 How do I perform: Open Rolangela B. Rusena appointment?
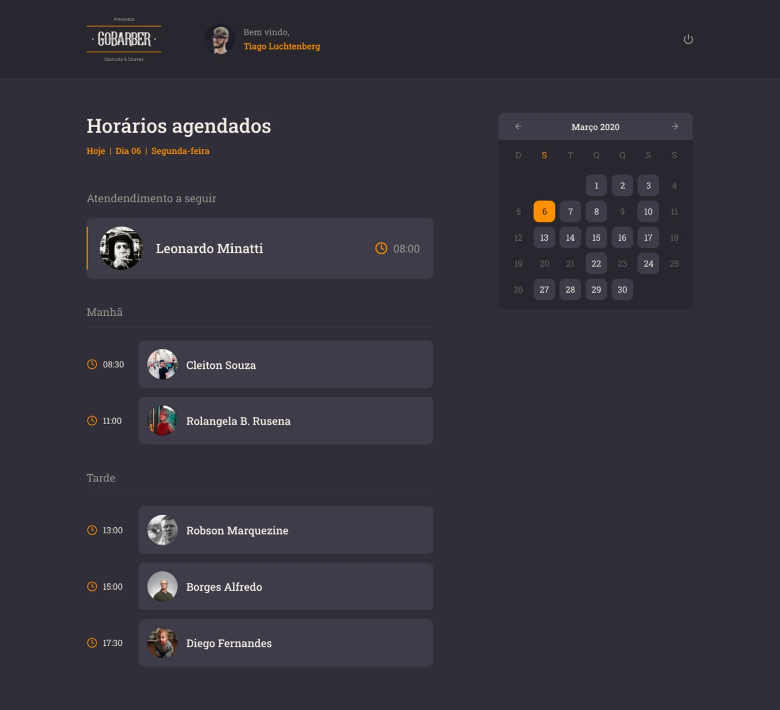pos(286,421)
